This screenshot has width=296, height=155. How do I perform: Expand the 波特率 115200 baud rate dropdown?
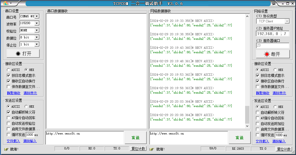tap(37, 23)
